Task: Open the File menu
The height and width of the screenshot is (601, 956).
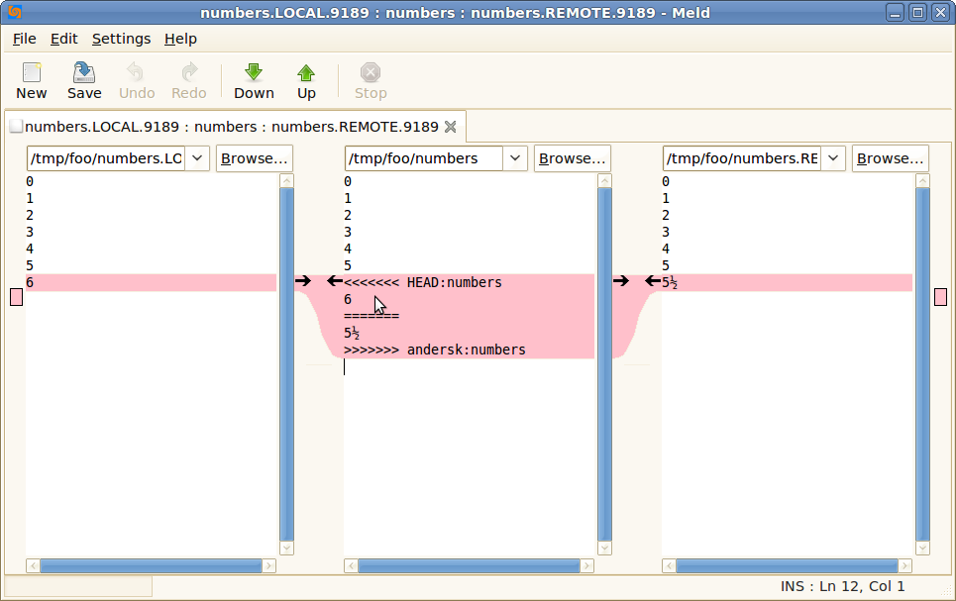Action: [25, 39]
